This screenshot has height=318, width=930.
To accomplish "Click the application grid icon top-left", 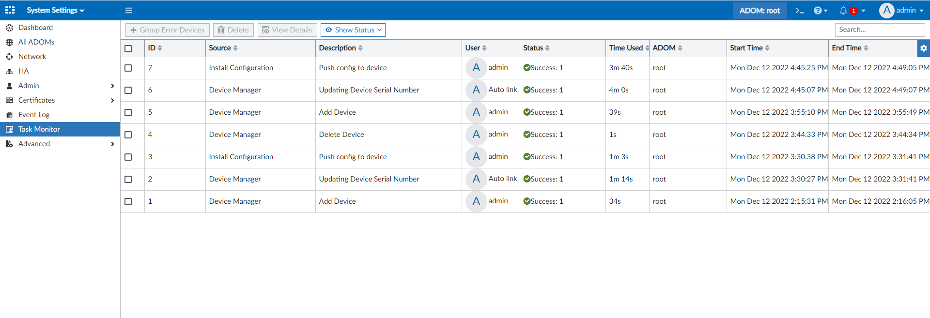I will (x=10, y=10).
